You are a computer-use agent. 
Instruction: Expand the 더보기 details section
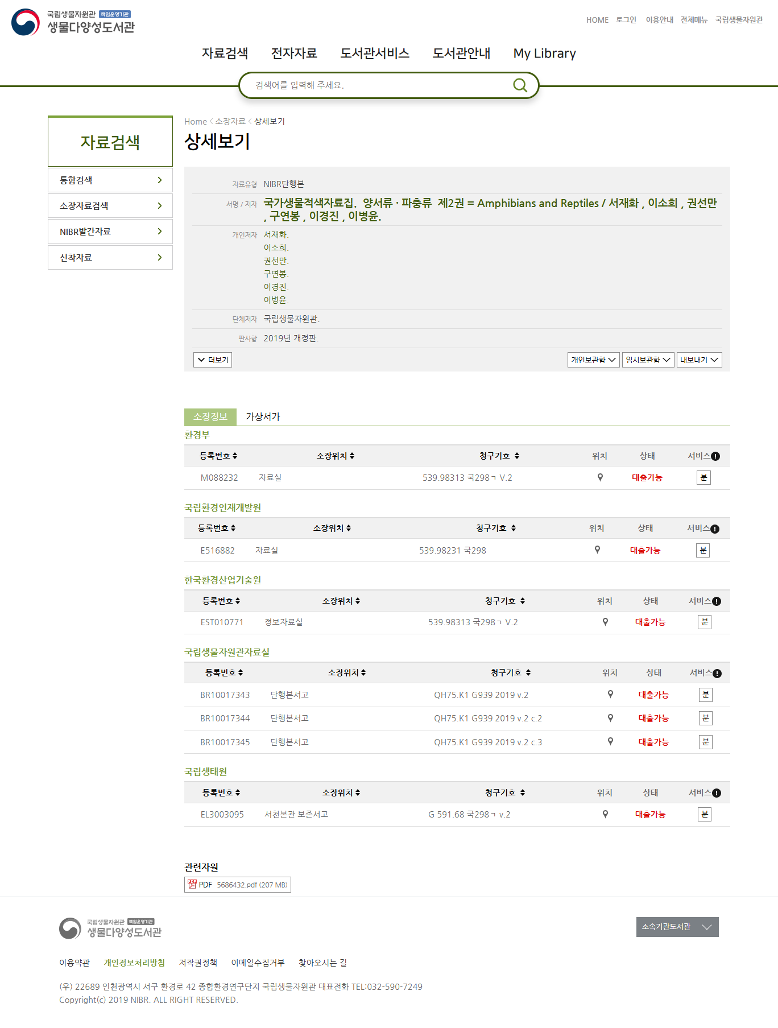pos(213,360)
